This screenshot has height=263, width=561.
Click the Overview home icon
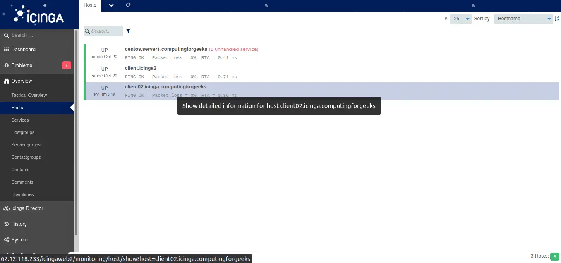(6, 81)
